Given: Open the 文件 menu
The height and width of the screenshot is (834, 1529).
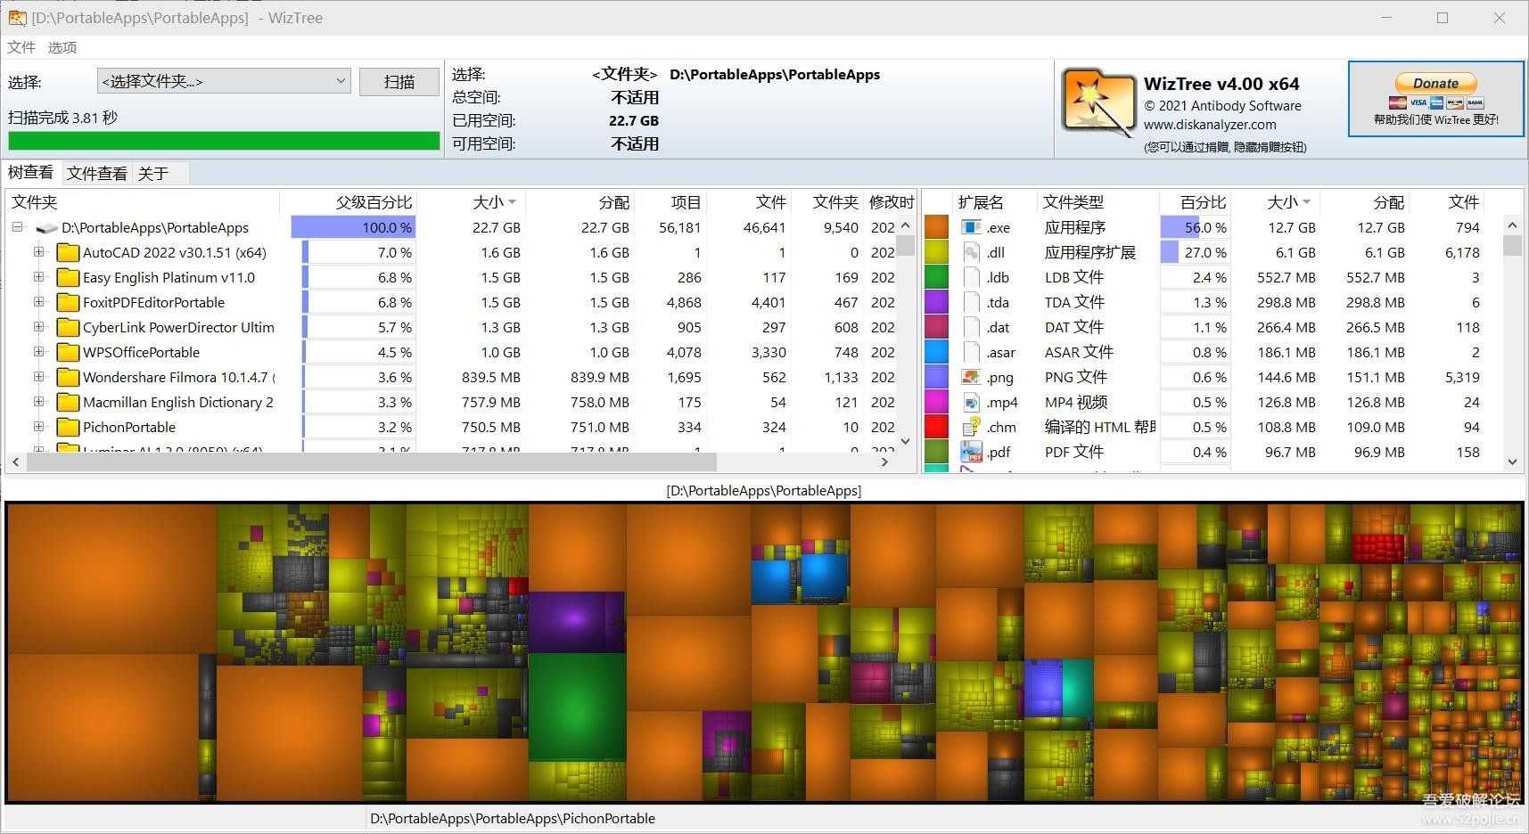Looking at the screenshot, I should pyautogui.click(x=20, y=46).
